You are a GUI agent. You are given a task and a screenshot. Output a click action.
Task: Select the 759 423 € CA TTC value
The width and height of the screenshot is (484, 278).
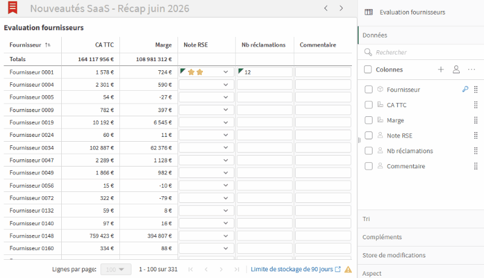click(x=102, y=236)
